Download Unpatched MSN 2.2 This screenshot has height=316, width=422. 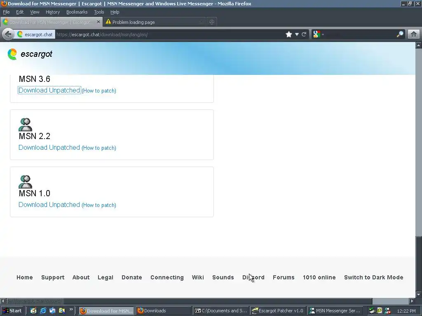click(x=49, y=148)
